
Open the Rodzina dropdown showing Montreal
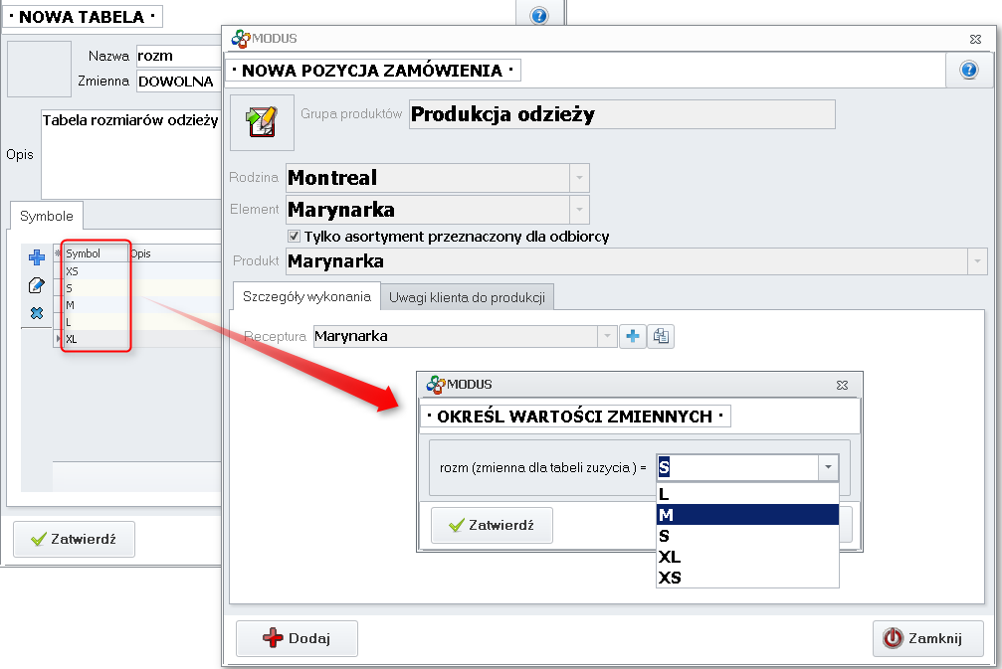577,178
